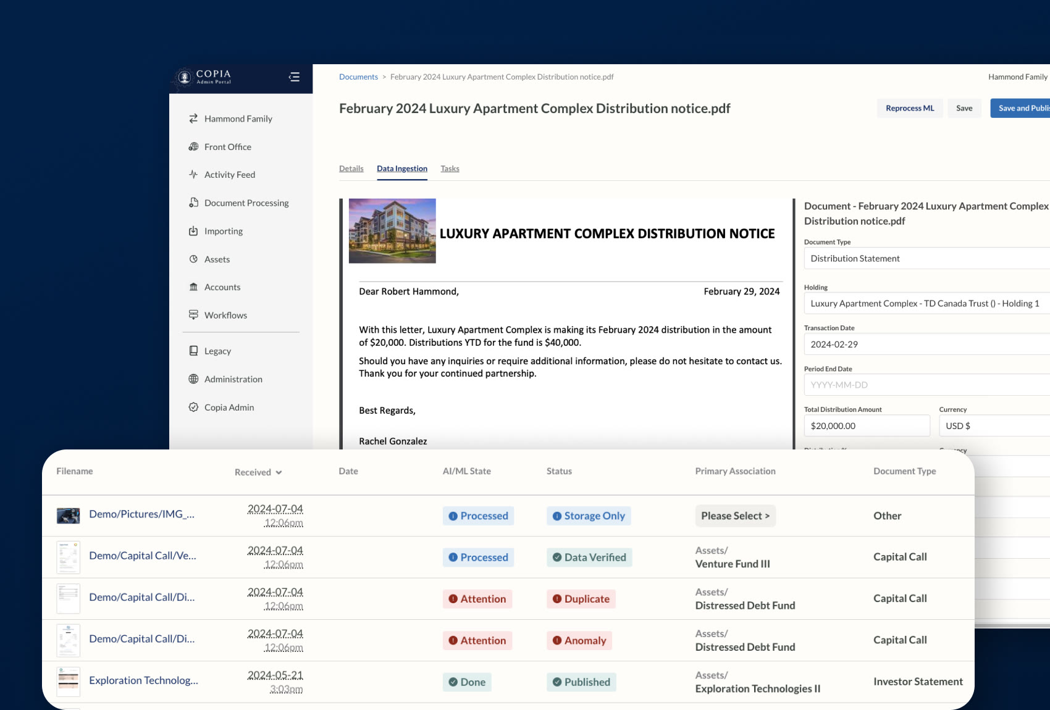Viewport: 1050px width, 710px height.
Task: Open Assets via its sidebar icon
Action: pyautogui.click(x=193, y=259)
